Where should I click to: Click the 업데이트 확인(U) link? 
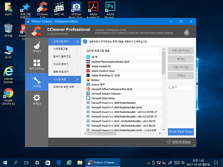181,142
